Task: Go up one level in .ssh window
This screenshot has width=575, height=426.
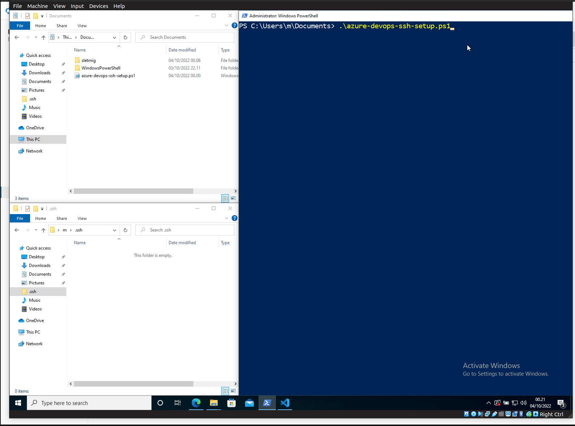Action: pos(44,230)
